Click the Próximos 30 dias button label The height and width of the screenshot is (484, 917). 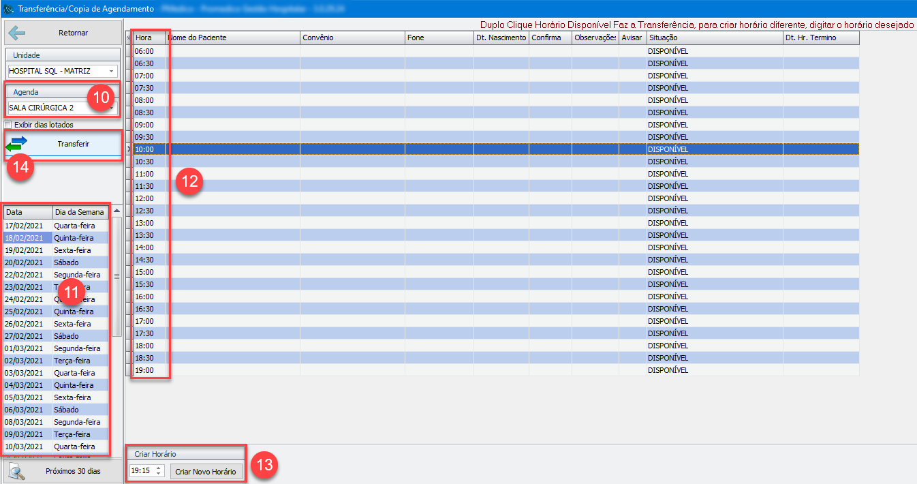coord(73,471)
